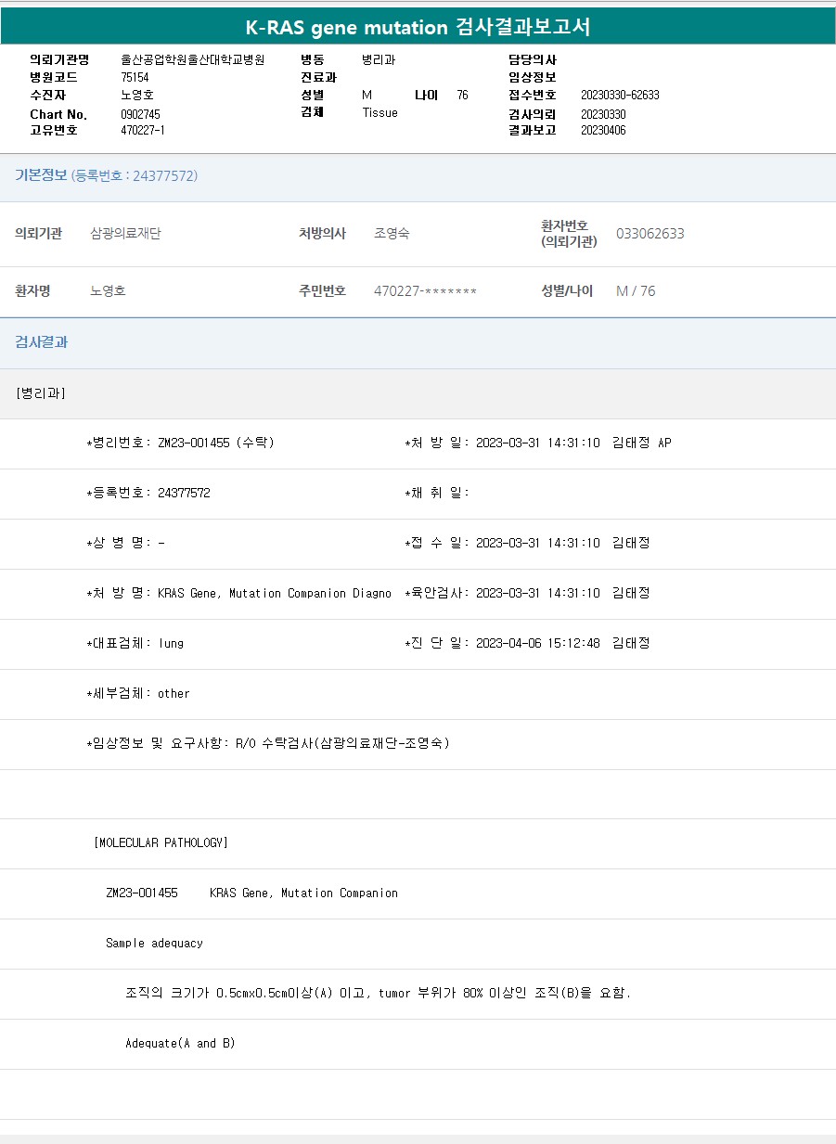The height and width of the screenshot is (1144, 836).
Task: Click the 접수번호 value 20230330-62633
Action: [x=620, y=95]
